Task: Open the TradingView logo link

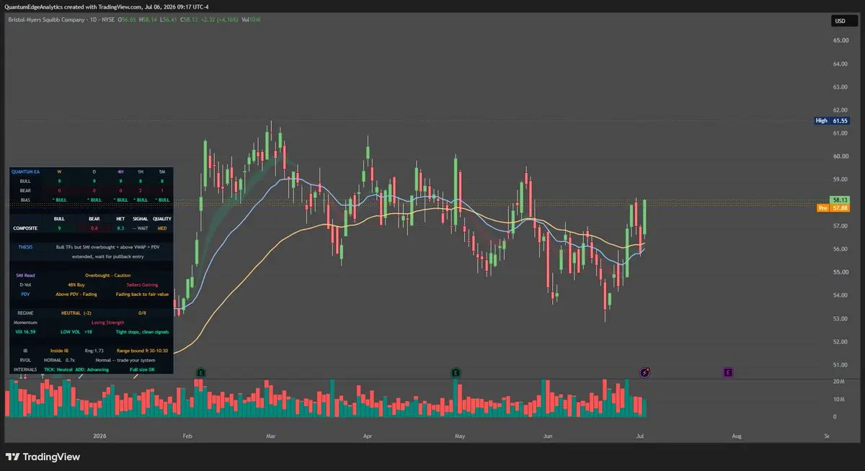Action: pyautogui.click(x=43, y=457)
